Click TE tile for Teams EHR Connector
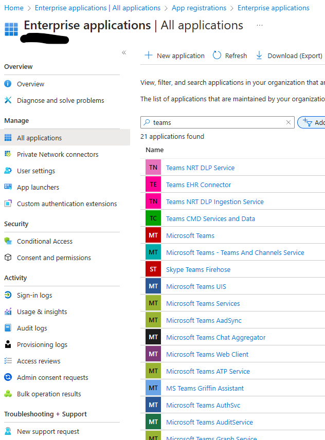The width and height of the screenshot is (325, 440). point(153,185)
